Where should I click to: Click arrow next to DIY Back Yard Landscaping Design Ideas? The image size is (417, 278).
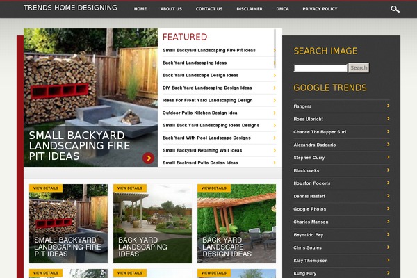[x=275, y=88]
